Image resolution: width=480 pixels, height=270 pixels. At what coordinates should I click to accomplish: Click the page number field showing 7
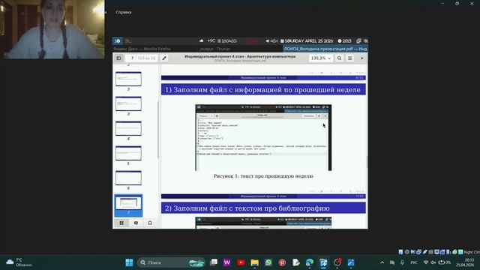click(x=132, y=58)
